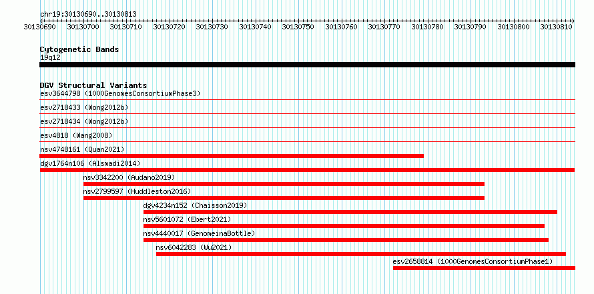This screenshot has height=294, width=594.
Task: Click the red bar of nsv4440017
Action: pyautogui.click(x=346, y=240)
